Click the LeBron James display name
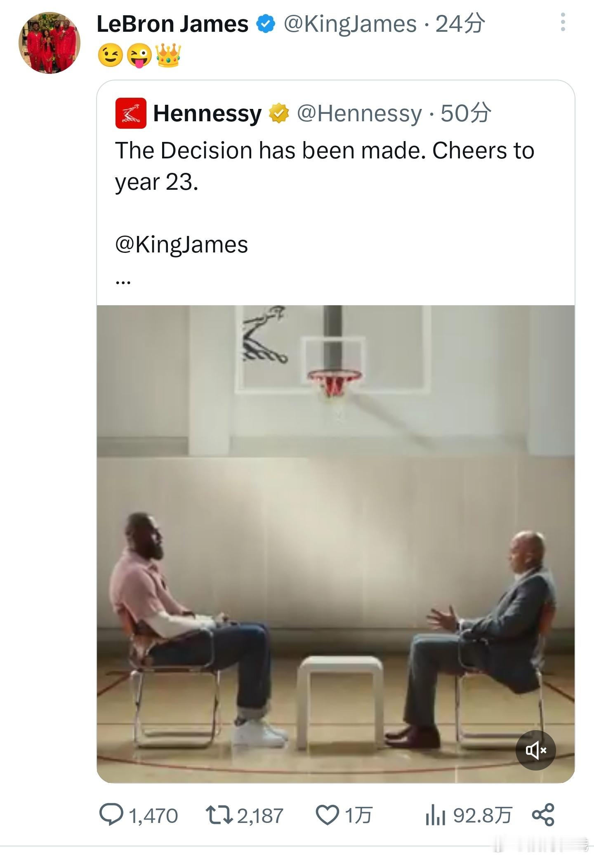Screen dimensions: 594x858 coord(172,24)
